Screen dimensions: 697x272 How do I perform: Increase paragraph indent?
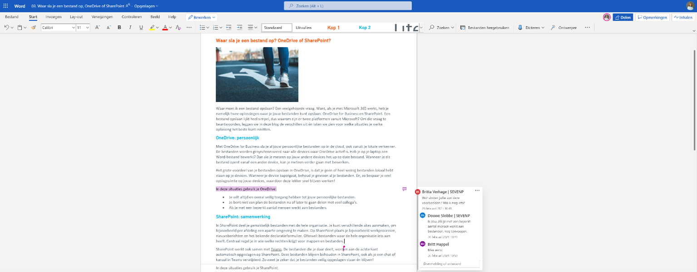tap(239, 28)
